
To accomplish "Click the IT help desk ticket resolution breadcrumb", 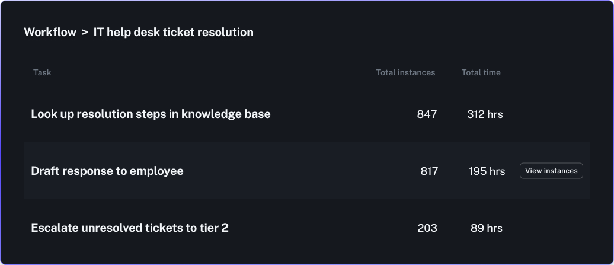I will 173,33.
